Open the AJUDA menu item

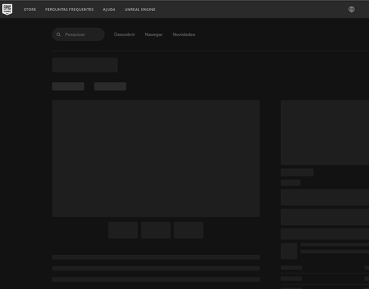(109, 10)
